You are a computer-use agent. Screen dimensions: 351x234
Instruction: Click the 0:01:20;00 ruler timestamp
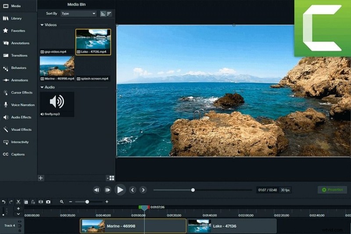click(174, 216)
